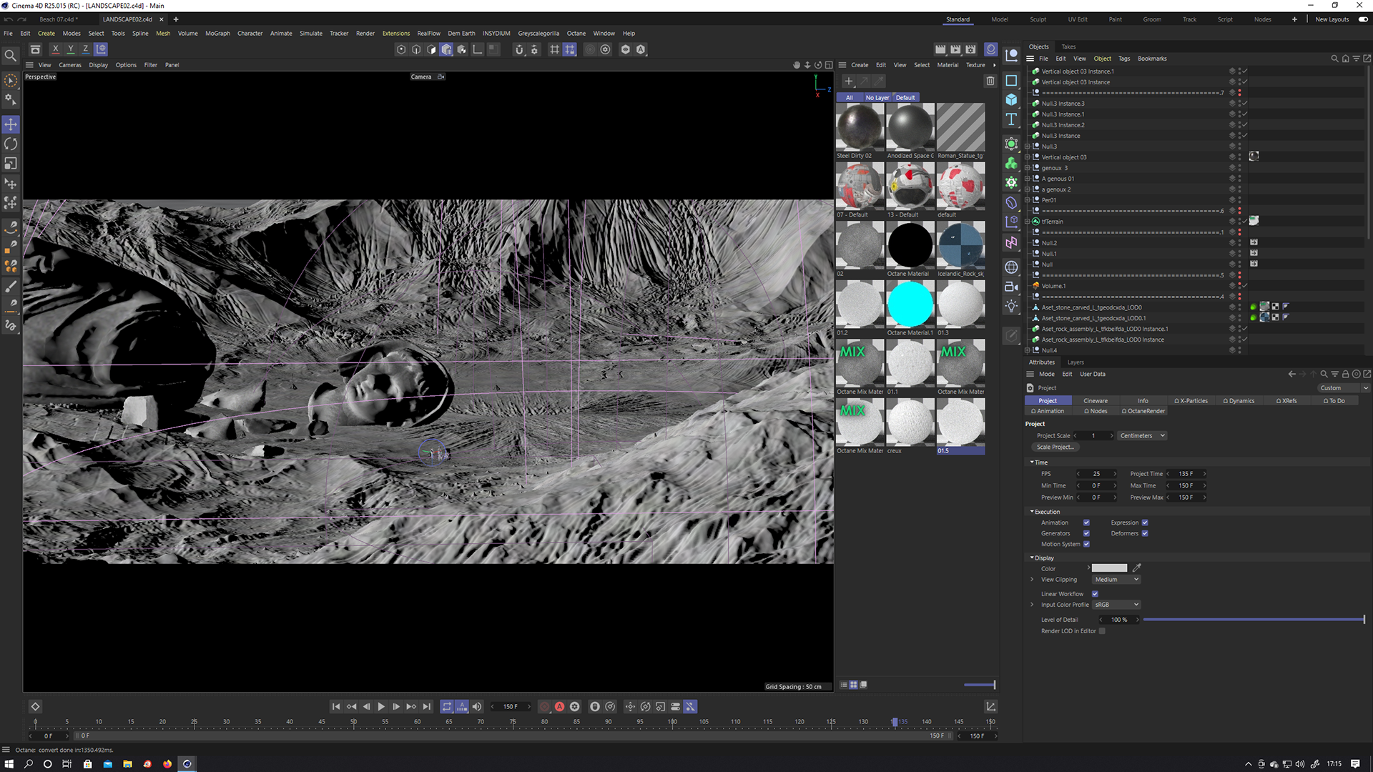
Task: Click the Display Color swatch
Action: 1109,568
